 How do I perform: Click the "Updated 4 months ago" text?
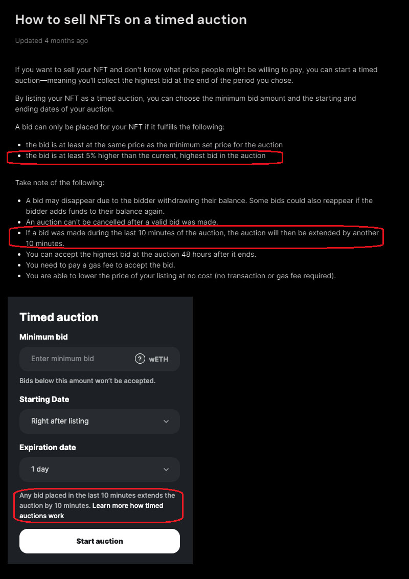[x=52, y=41]
